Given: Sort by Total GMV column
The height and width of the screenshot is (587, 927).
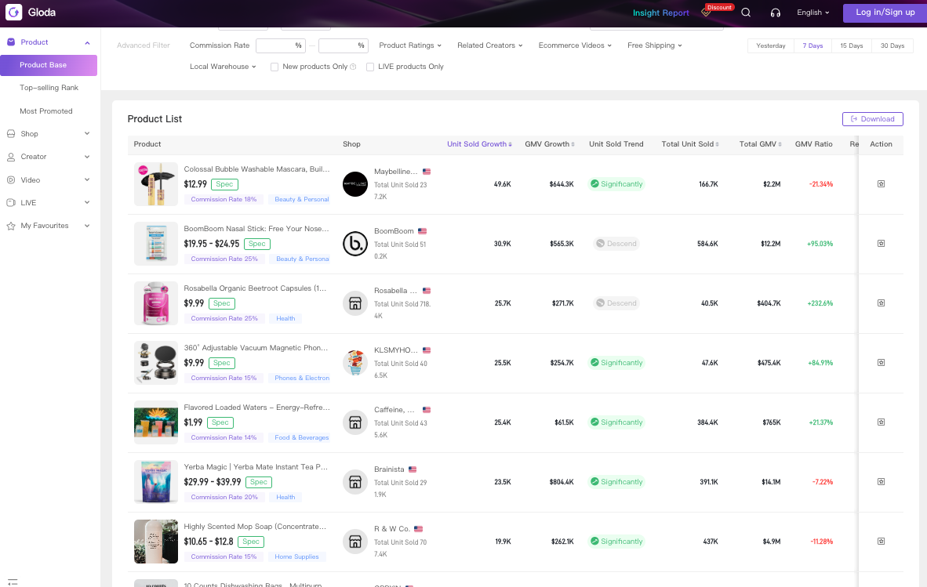Looking at the screenshot, I should 760,144.
